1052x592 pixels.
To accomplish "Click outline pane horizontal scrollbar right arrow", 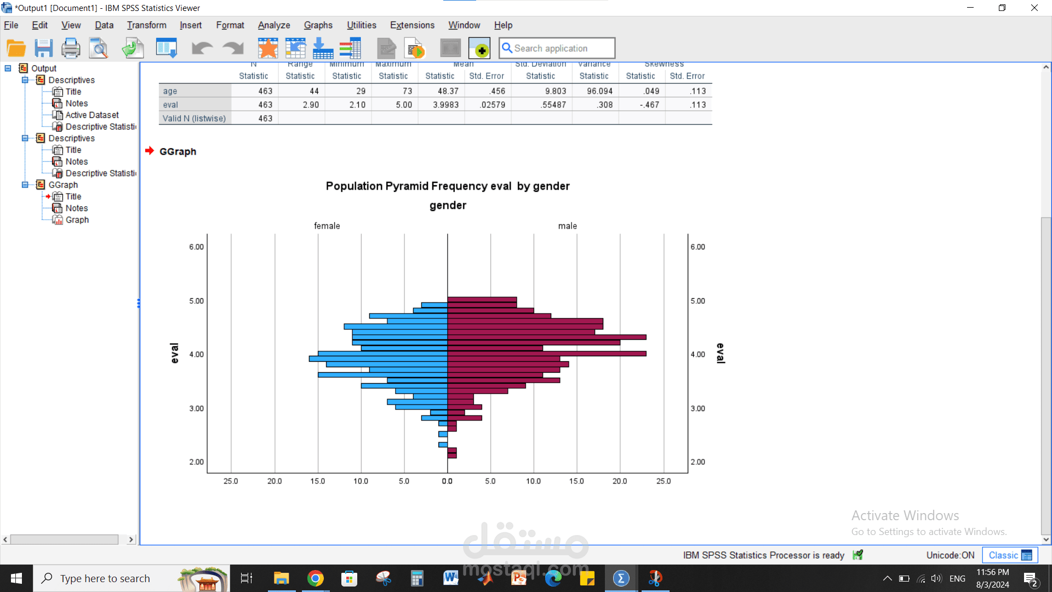I will (131, 539).
